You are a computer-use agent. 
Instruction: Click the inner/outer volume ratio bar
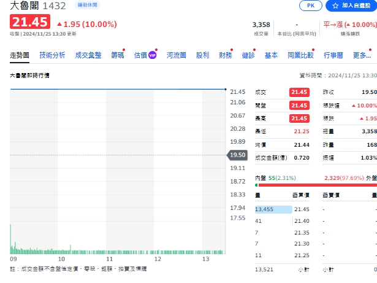(316, 185)
